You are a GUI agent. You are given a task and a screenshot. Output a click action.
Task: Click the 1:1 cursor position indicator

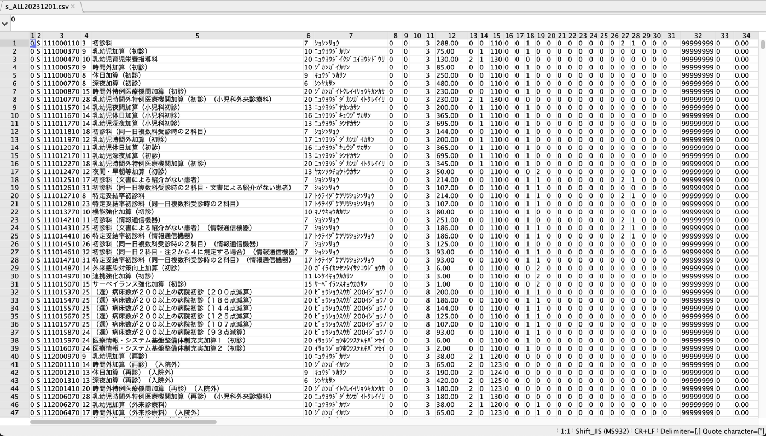pos(565,431)
